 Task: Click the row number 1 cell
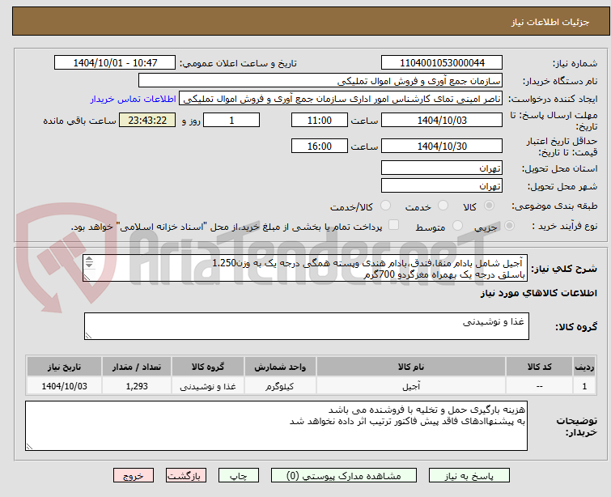point(584,386)
